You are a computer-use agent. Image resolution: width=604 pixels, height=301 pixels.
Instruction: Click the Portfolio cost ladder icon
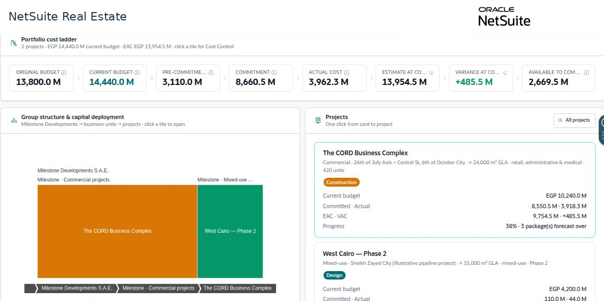point(14,42)
